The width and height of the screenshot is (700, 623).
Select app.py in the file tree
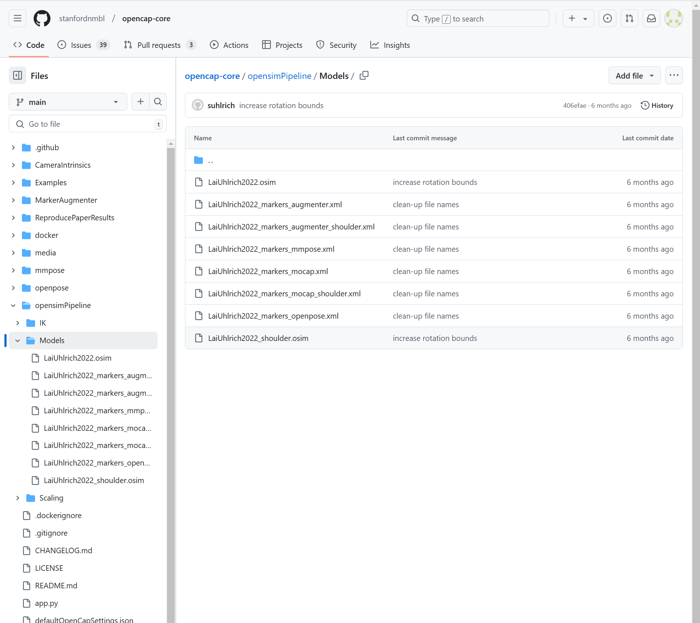(x=46, y=603)
